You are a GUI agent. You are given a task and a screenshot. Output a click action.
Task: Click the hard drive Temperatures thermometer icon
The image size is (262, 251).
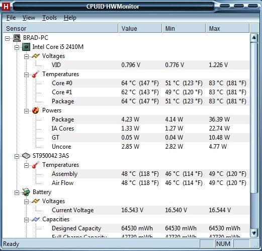click(36, 165)
